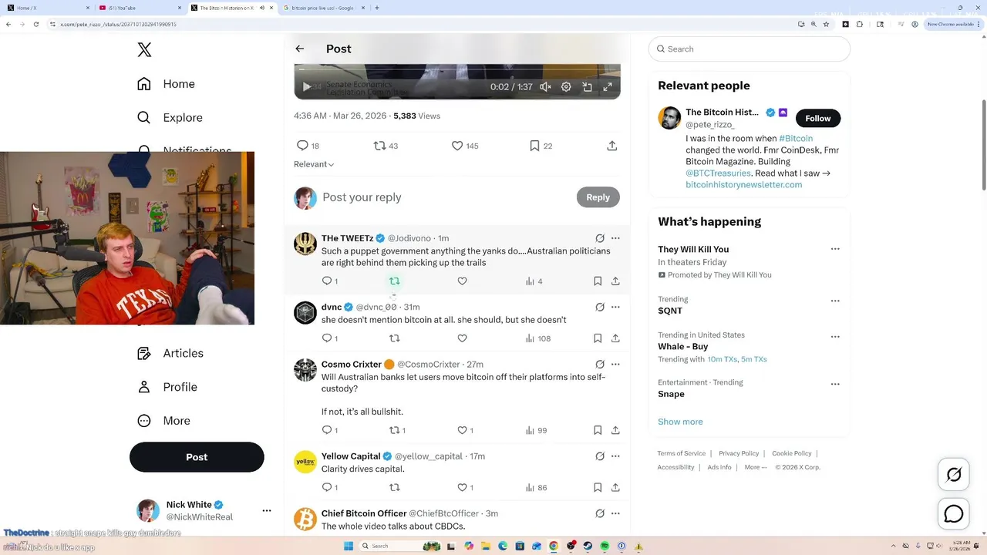Viewport: 987px width, 555px height.
Task: Click the page vertical scrollbar
Action: [983, 145]
